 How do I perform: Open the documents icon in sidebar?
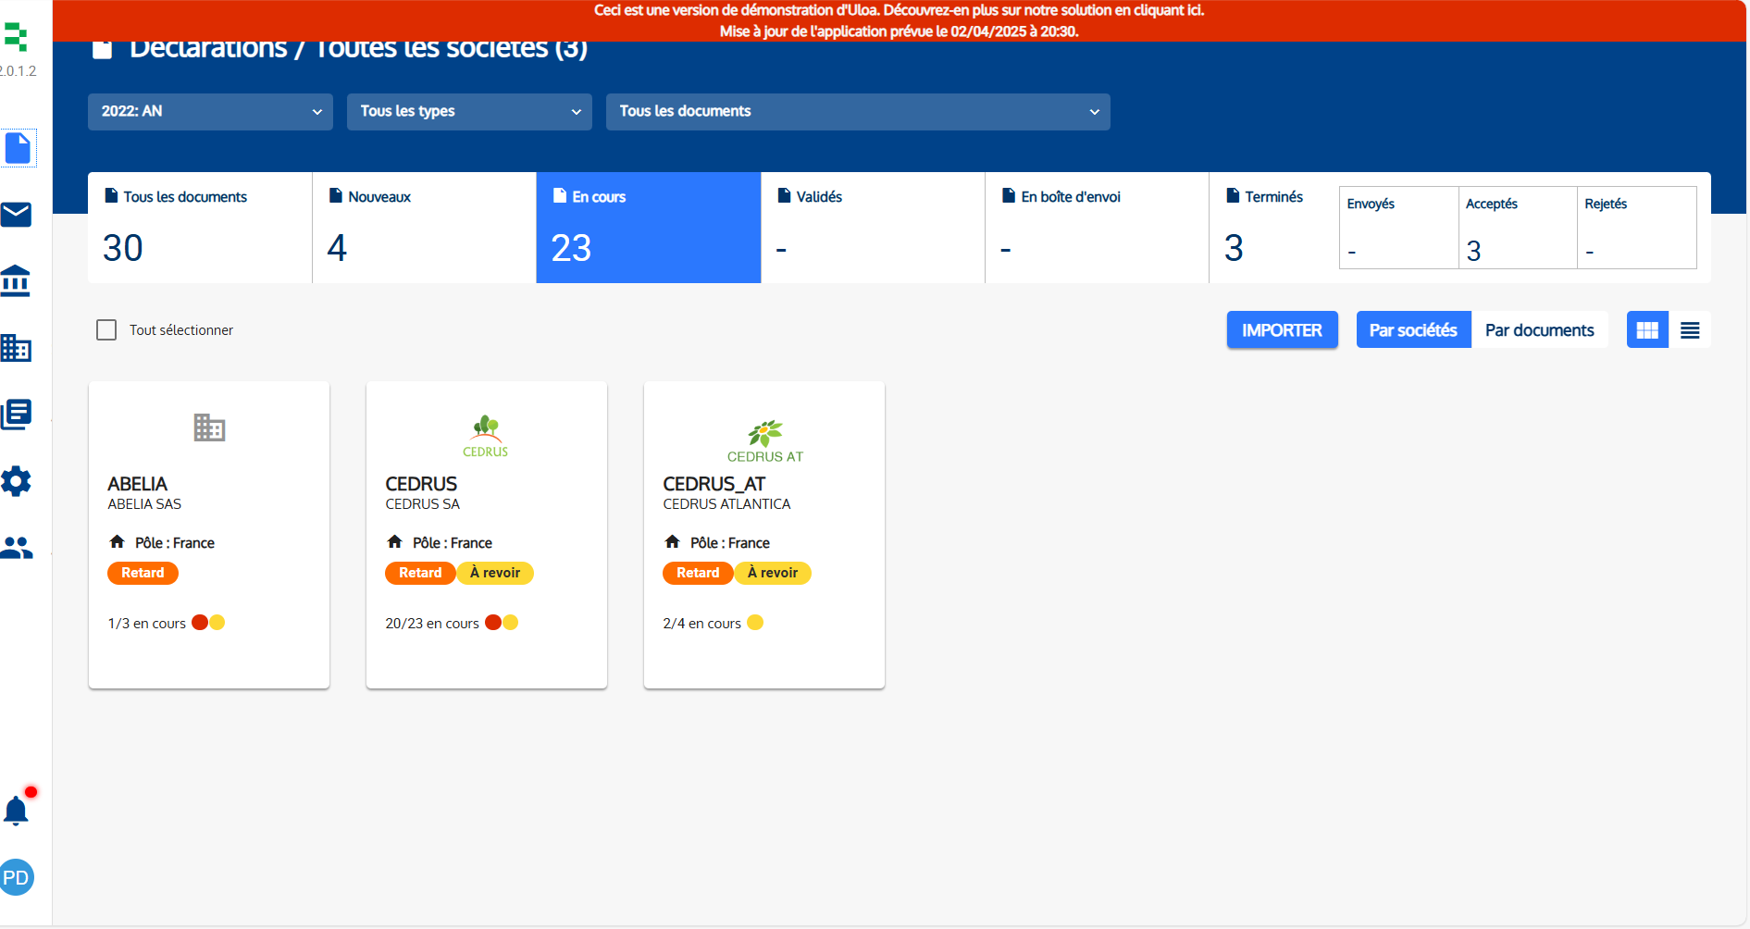coord(18,148)
